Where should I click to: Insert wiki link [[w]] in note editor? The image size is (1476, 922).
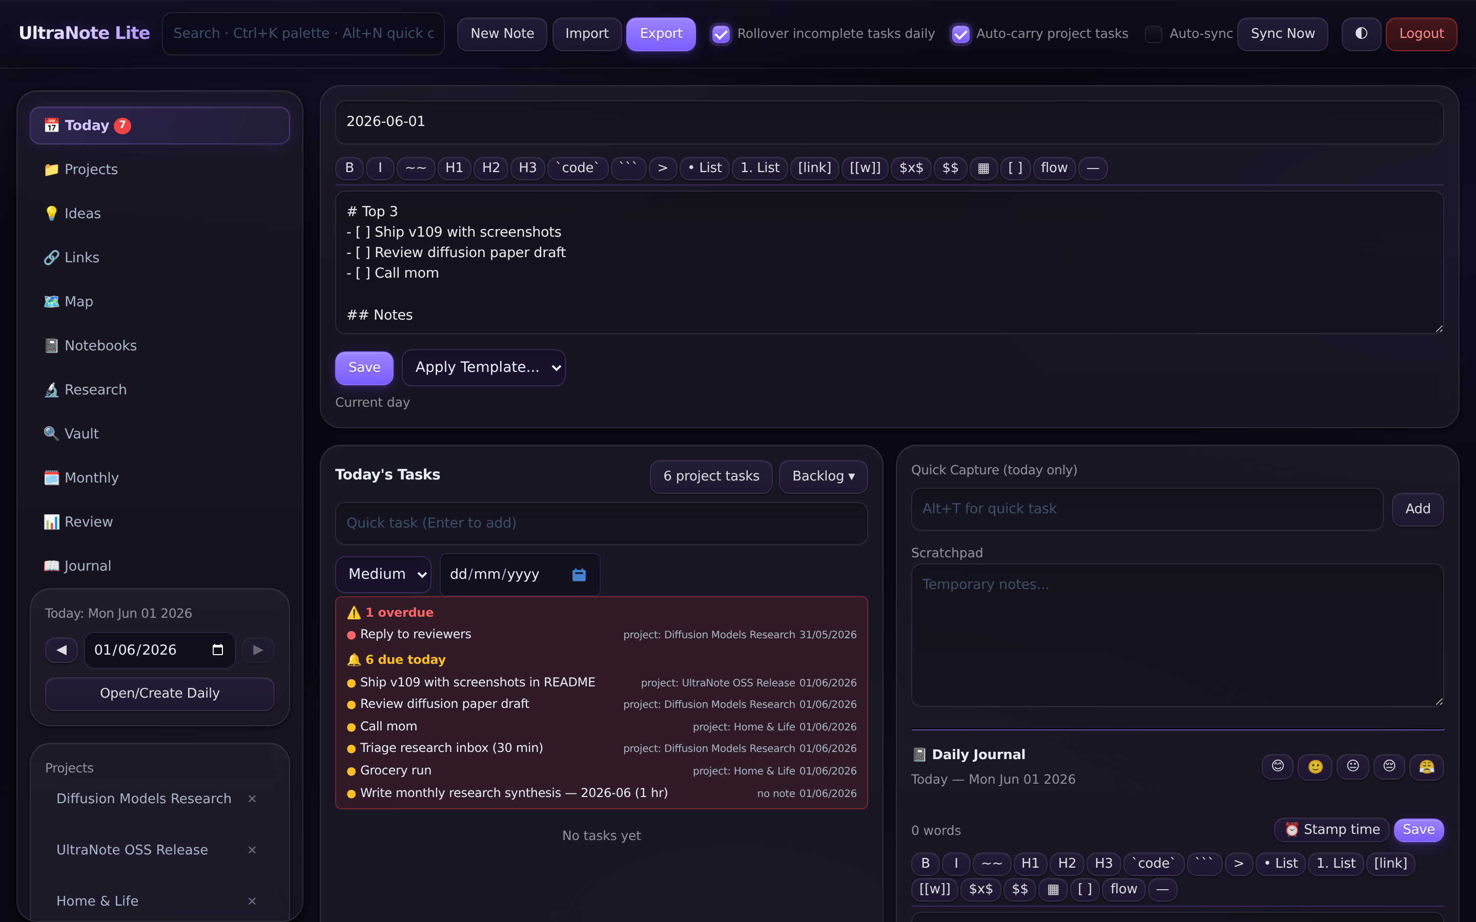tap(865, 167)
